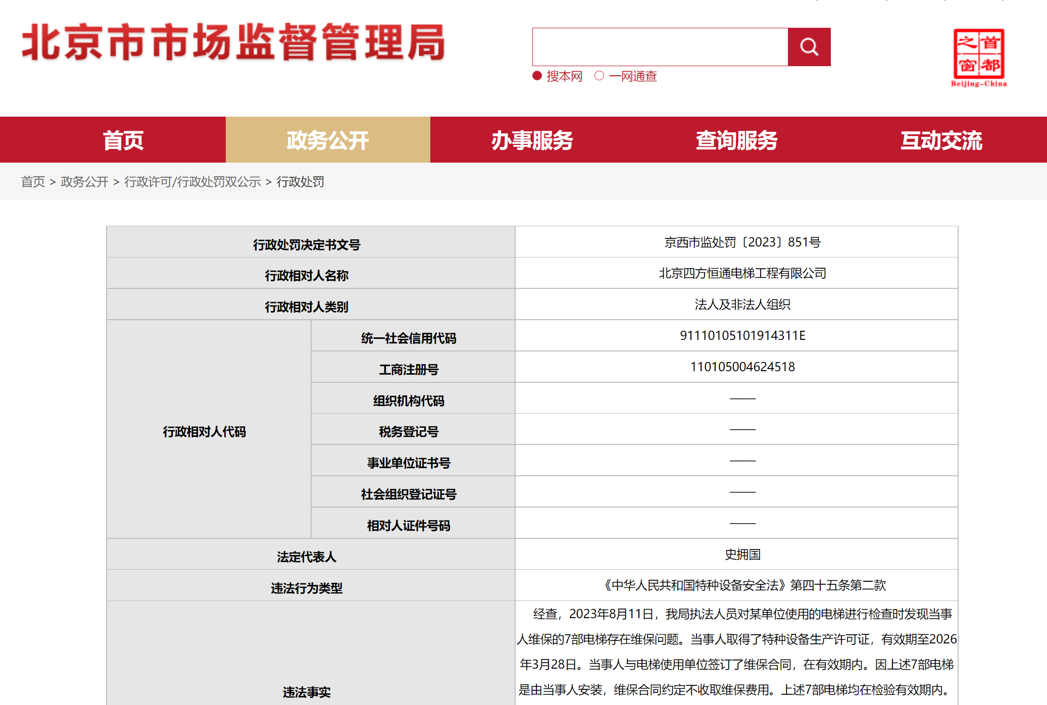Screen dimensions: 1047x705
Task: Click the value 法人及非法人组织
Action: (742, 305)
